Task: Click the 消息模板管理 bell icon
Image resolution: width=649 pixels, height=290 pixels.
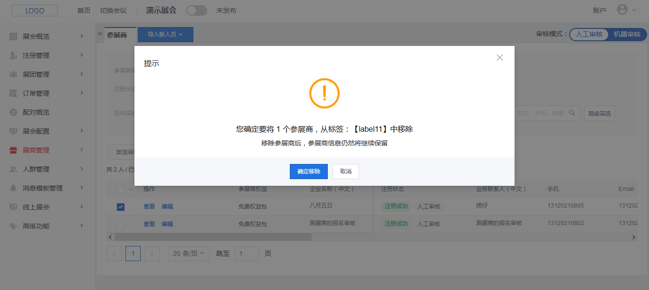Action: (13, 188)
